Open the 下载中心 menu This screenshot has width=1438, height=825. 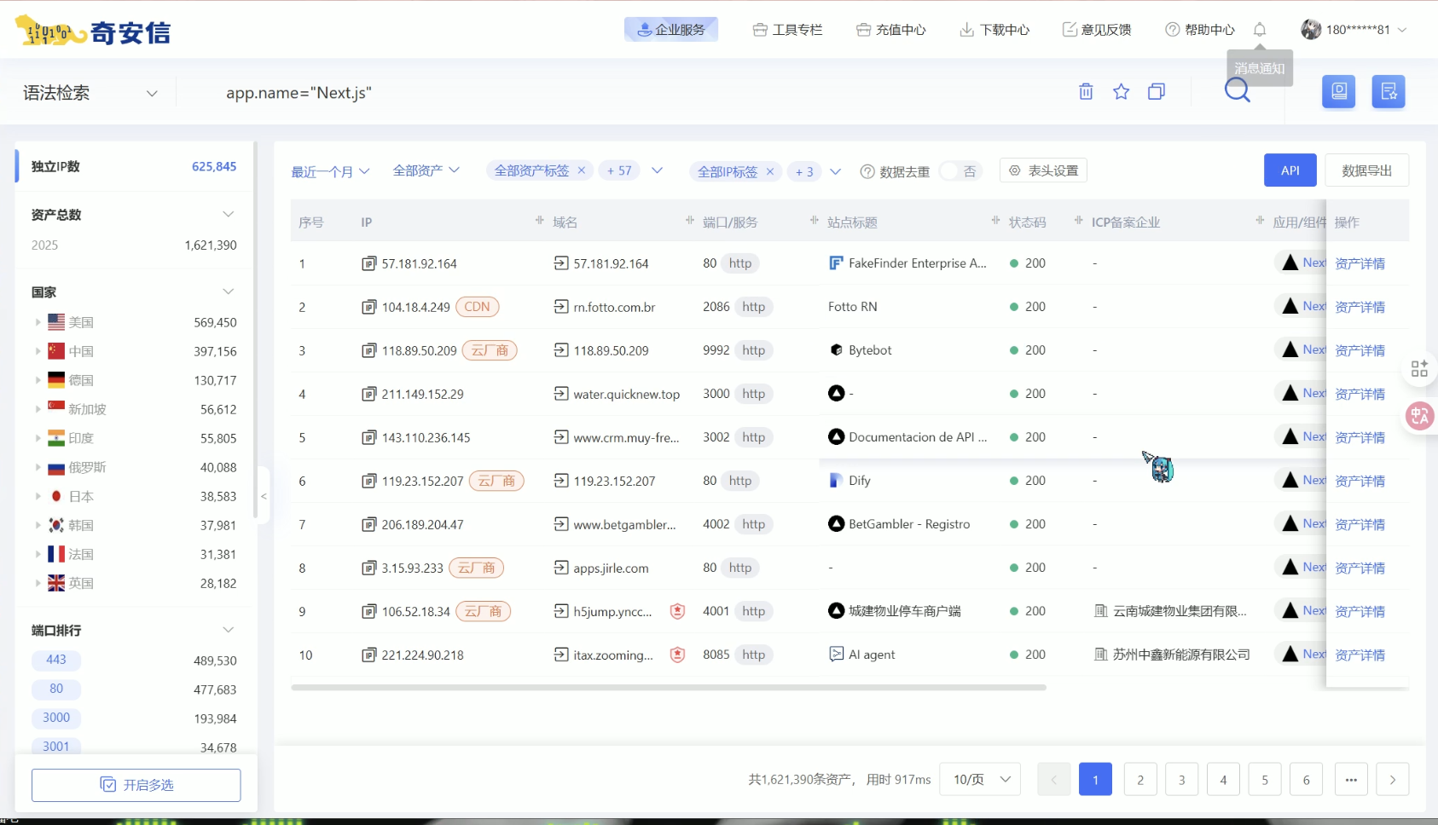(994, 30)
